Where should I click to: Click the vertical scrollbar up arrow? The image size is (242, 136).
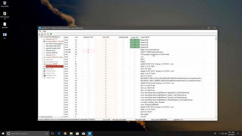(216, 37)
